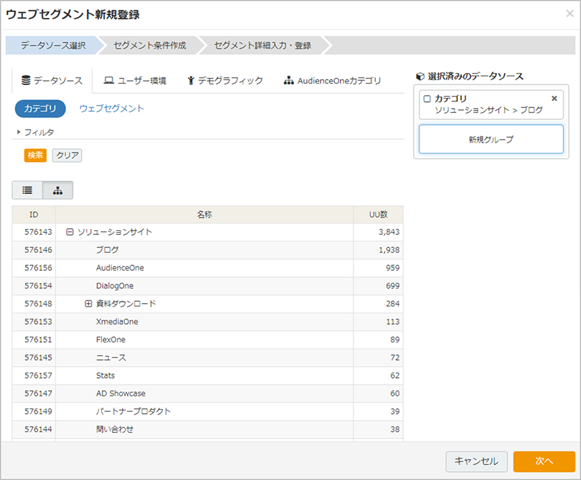
Task: Select the ブログ row in the table
Action: point(203,250)
